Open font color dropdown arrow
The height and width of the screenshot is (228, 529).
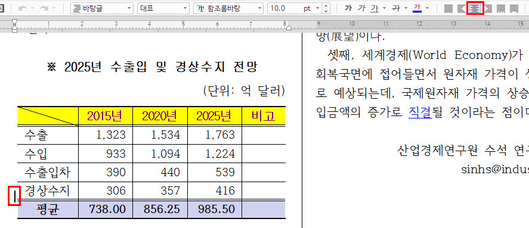click(x=428, y=8)
